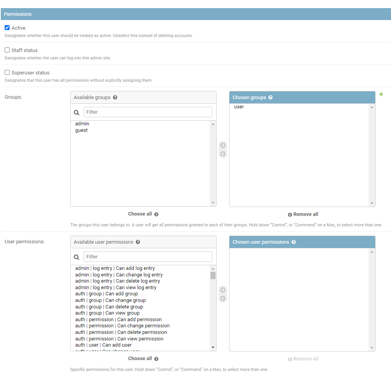The width and height of the screenshot is (391, 374).
Task: Select 'admin | log entry | Can delete log entry'
Action: pyautogui.click(x=140, y=281)
